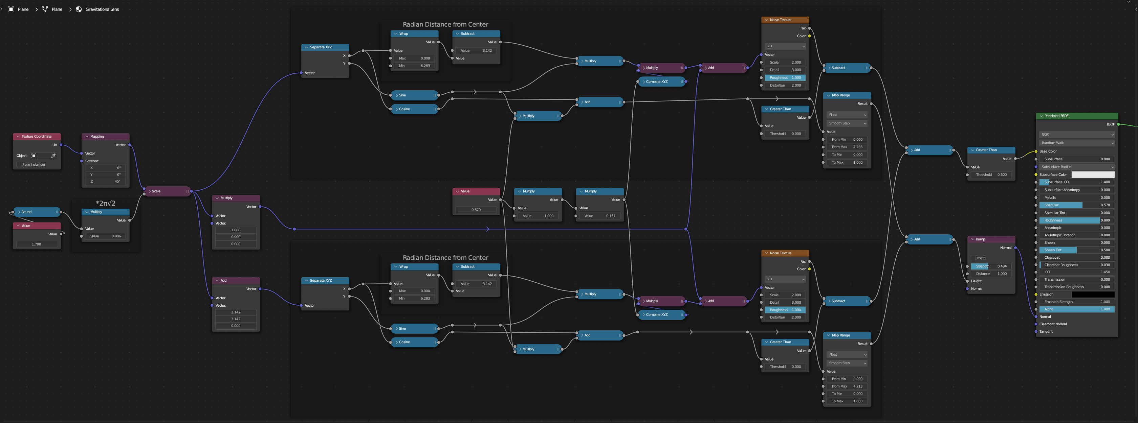The width and height of the screenshot is (1138, 423).
Task: Click the eyedropper in Texture Coordinate Object field
Action: coord(53,156)
